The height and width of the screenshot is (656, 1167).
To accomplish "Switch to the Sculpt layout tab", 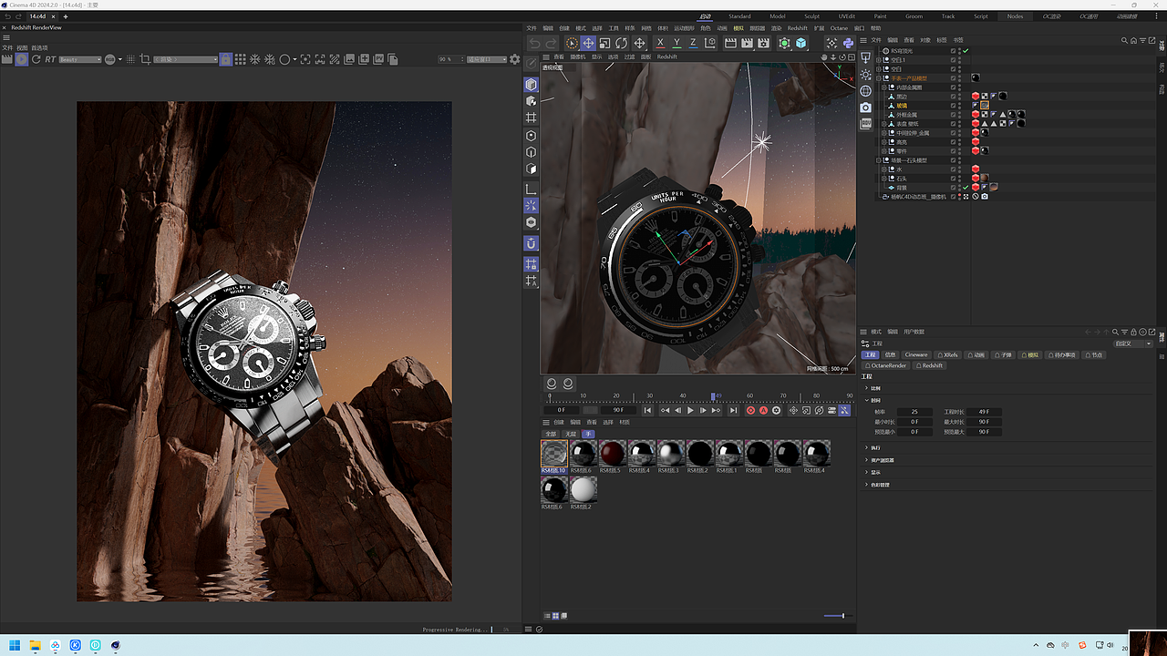I will (811, 16).
